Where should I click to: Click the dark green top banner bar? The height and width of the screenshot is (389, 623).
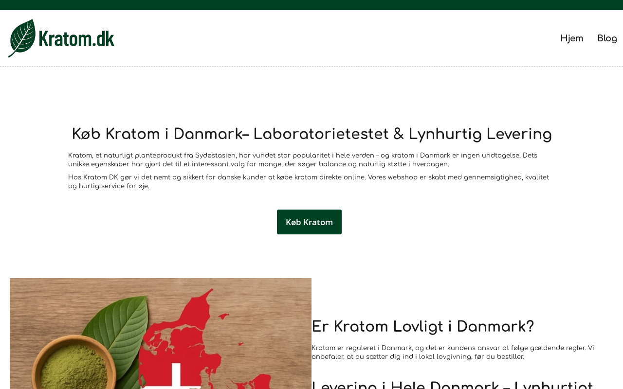(311, 5)
